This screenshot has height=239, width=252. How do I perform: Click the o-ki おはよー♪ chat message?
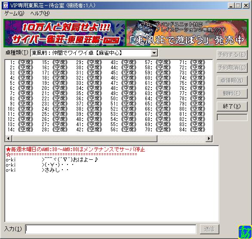[52, 160]
